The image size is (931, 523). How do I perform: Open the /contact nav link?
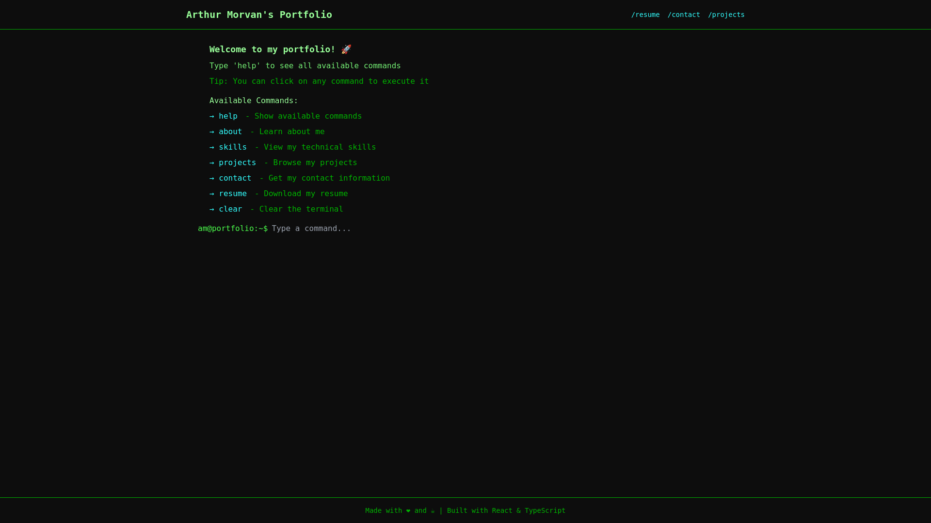click(684, 15)
